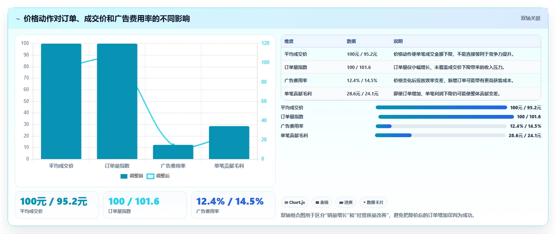This screenshot has height=234, width=556.
Task: Click the 订单量指数 progress bar
Action: pyautogui.click(x=446, y=117)
